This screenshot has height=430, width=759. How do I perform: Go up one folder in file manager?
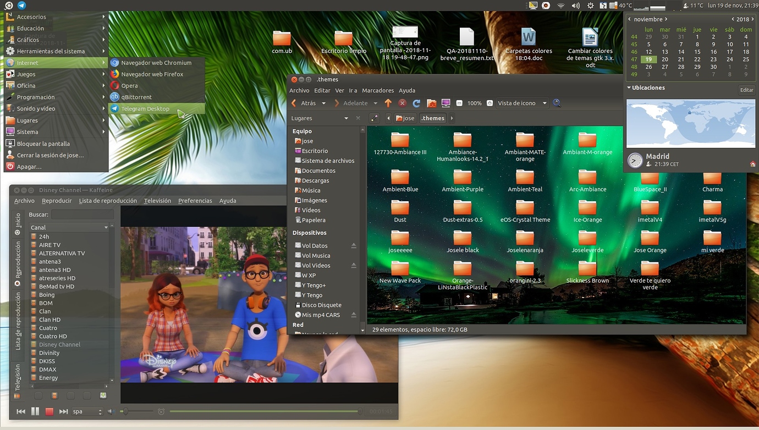point(388,103)
